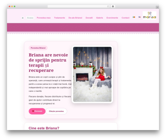This screenshot has width=166, height=140.
Task: Switch language with the Romanian flag icon
Action: pyautogui.click(x=134, y=17)
